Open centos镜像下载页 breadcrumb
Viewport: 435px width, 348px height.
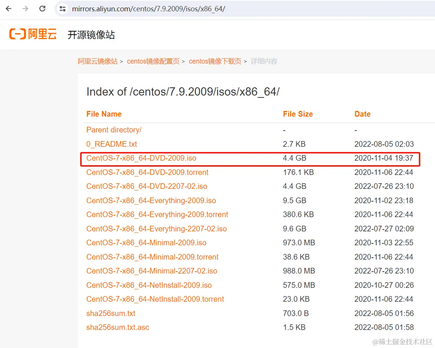point(215,61)
